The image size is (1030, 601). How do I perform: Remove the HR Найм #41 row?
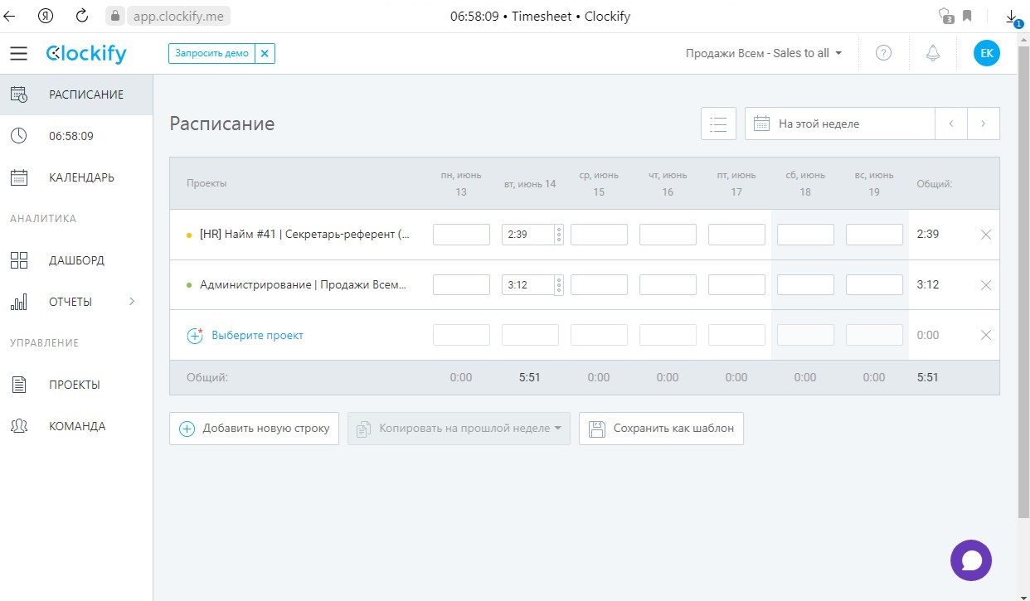[x=986, y=235]
